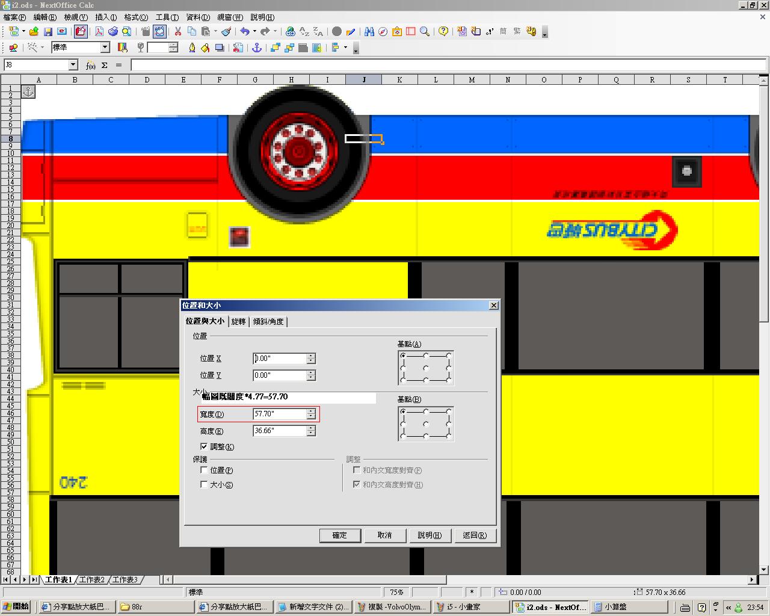Expand the Paste options dropdown arrow
The height and width of the screenshot is (616, 770).
tap(215, 32)
